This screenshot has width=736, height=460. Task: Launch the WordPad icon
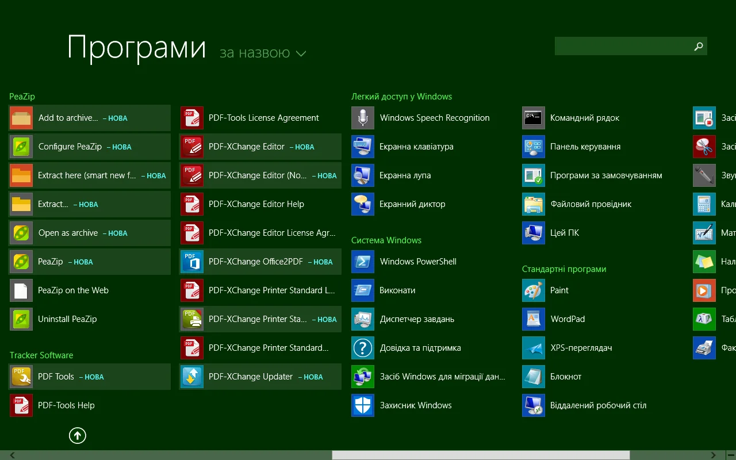533,319
